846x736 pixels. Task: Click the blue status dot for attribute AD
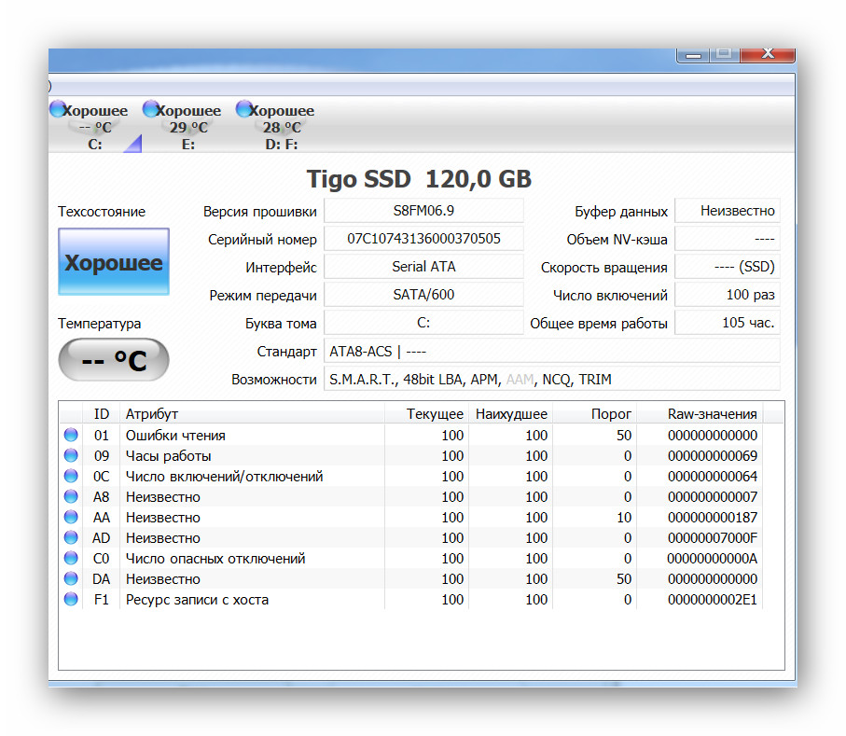[71, 537]
